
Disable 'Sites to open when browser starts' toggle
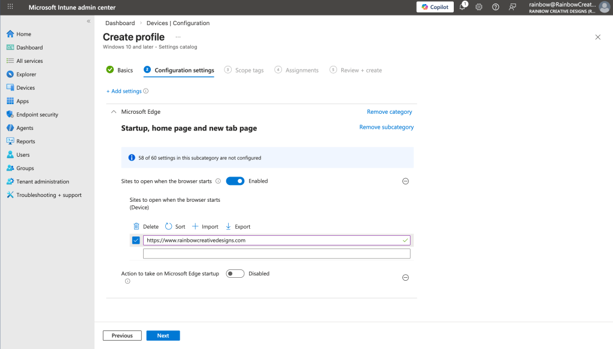[235, 181]
